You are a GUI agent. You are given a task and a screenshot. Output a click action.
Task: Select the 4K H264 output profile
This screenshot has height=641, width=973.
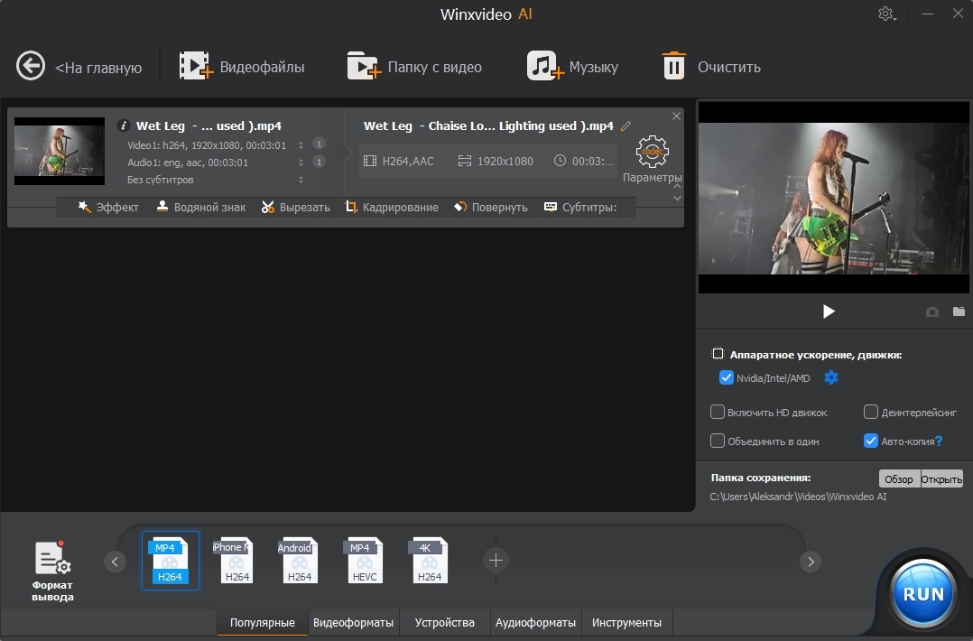(x=428, y=561)
